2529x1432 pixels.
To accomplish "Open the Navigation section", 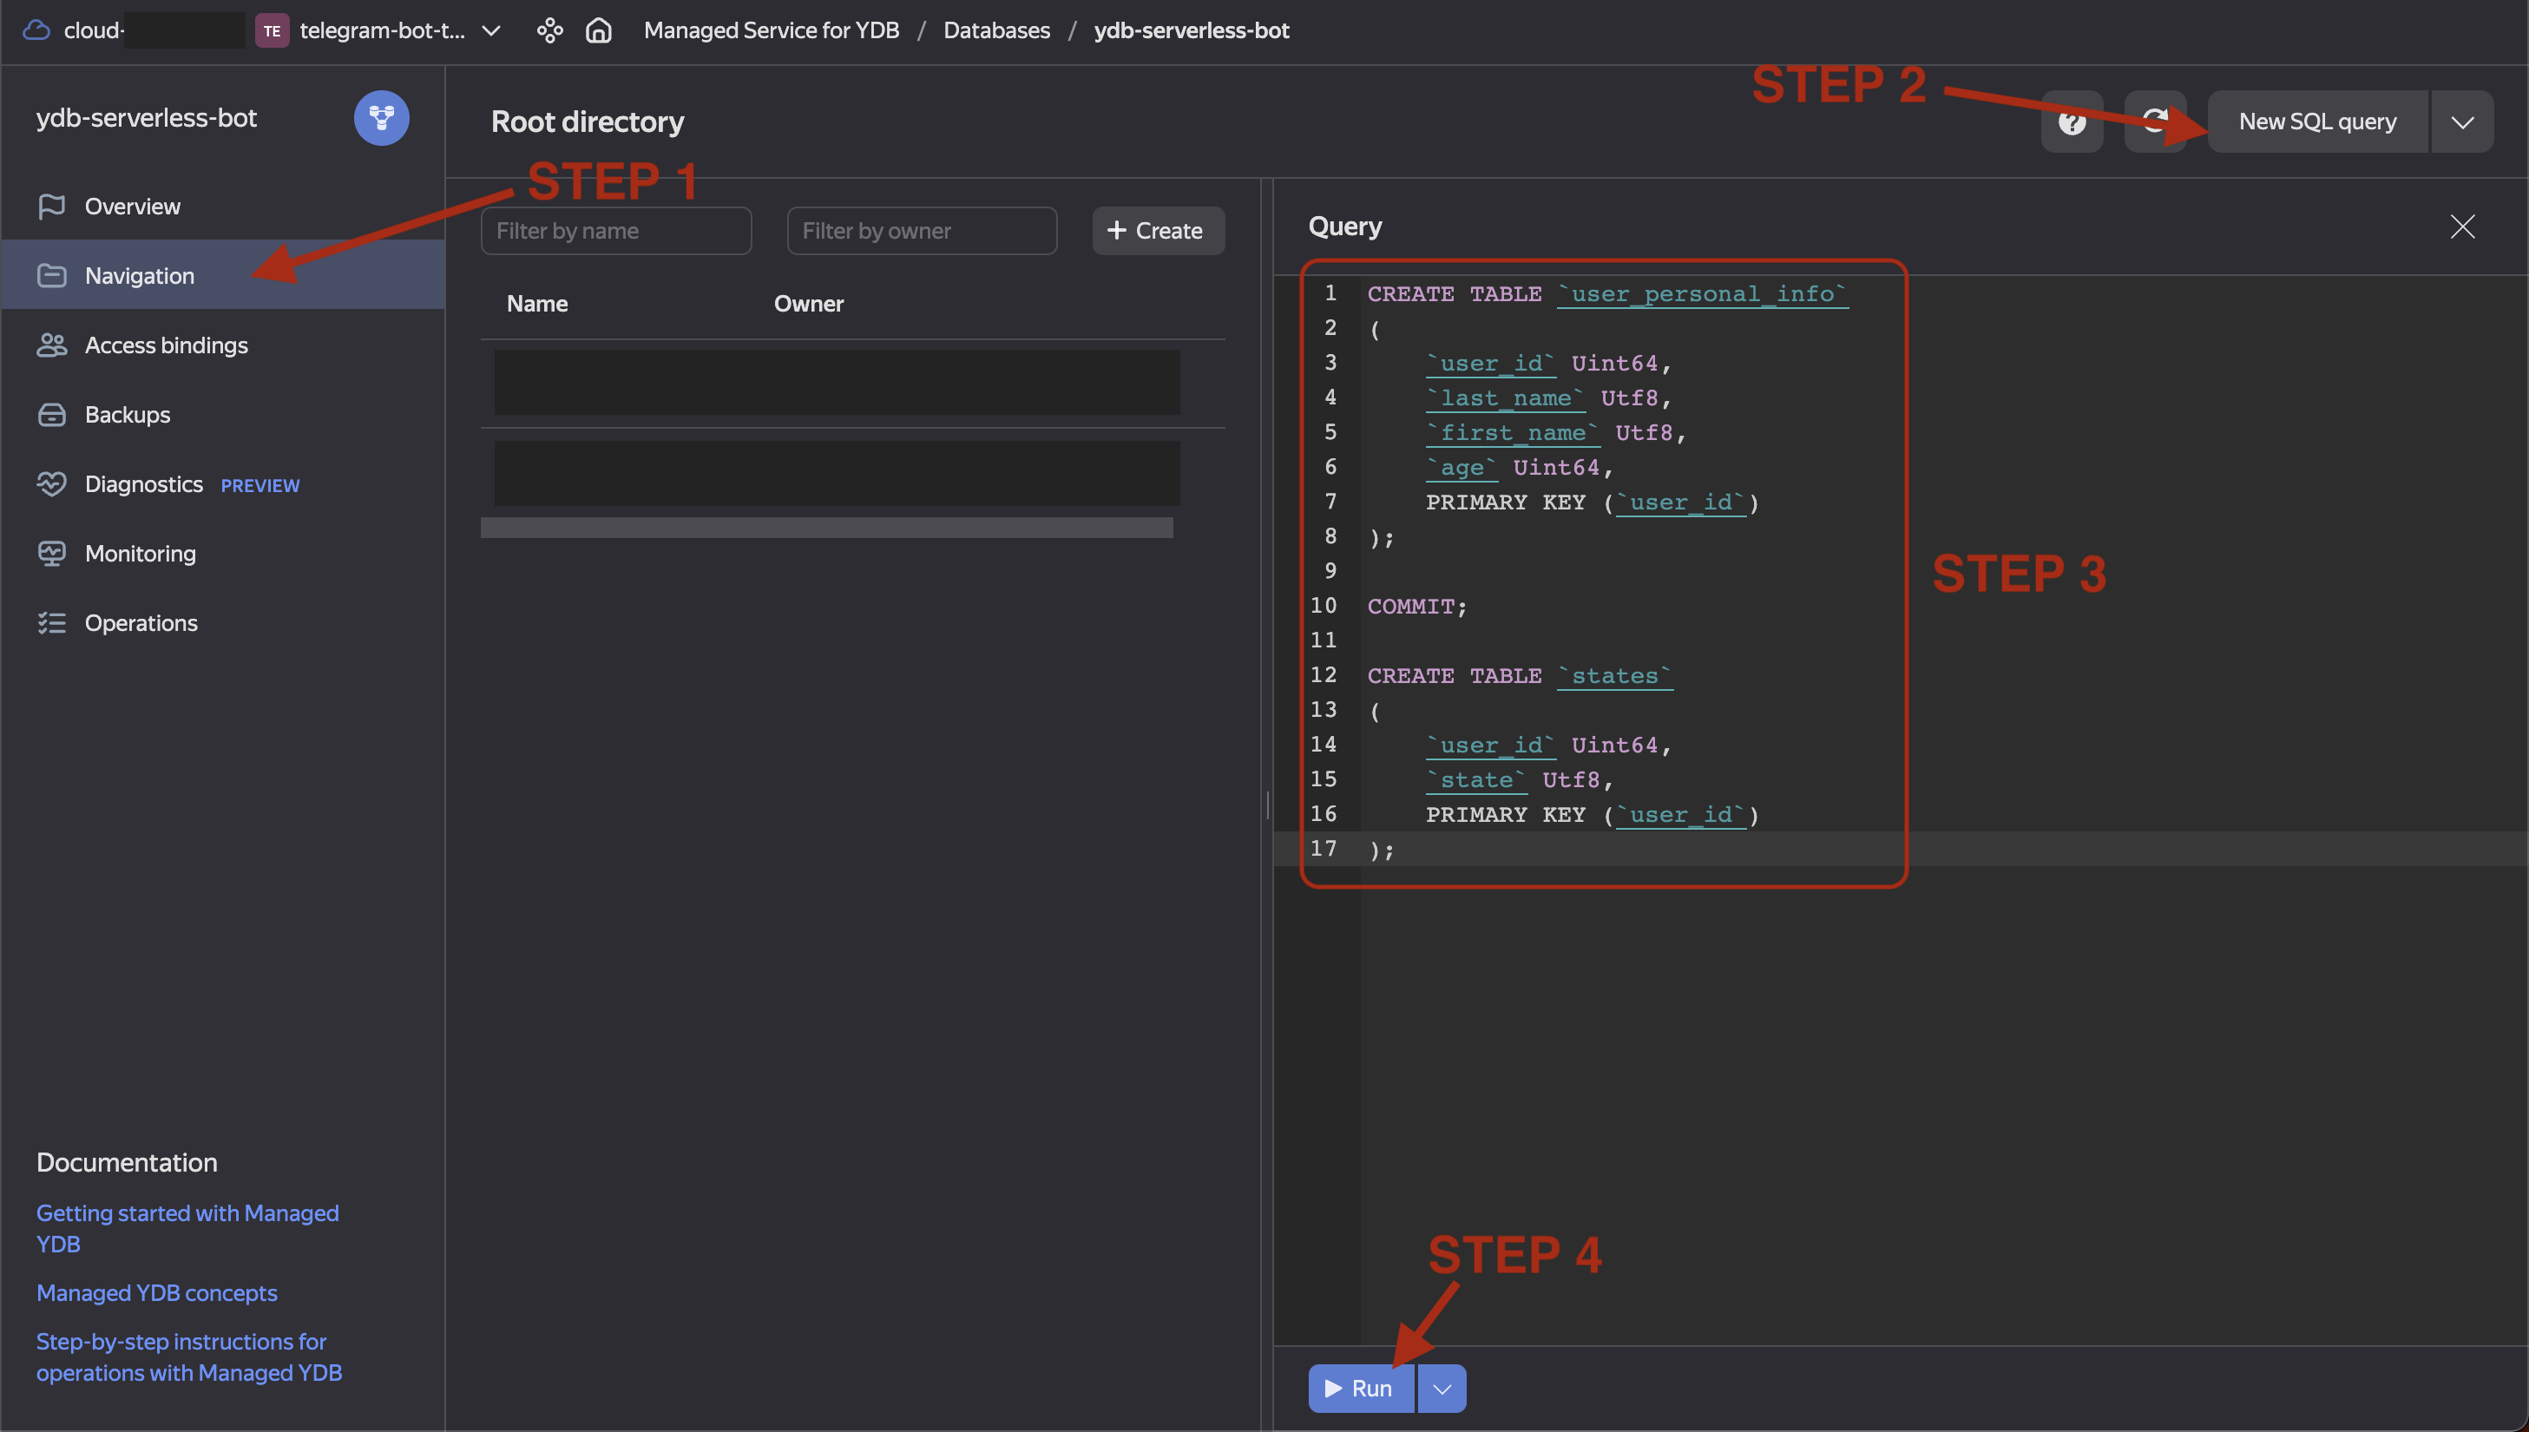I will click(x=140, y=275).
